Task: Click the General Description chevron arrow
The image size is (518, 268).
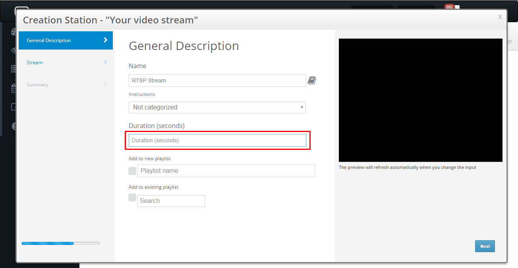Action: pos(105,40)
